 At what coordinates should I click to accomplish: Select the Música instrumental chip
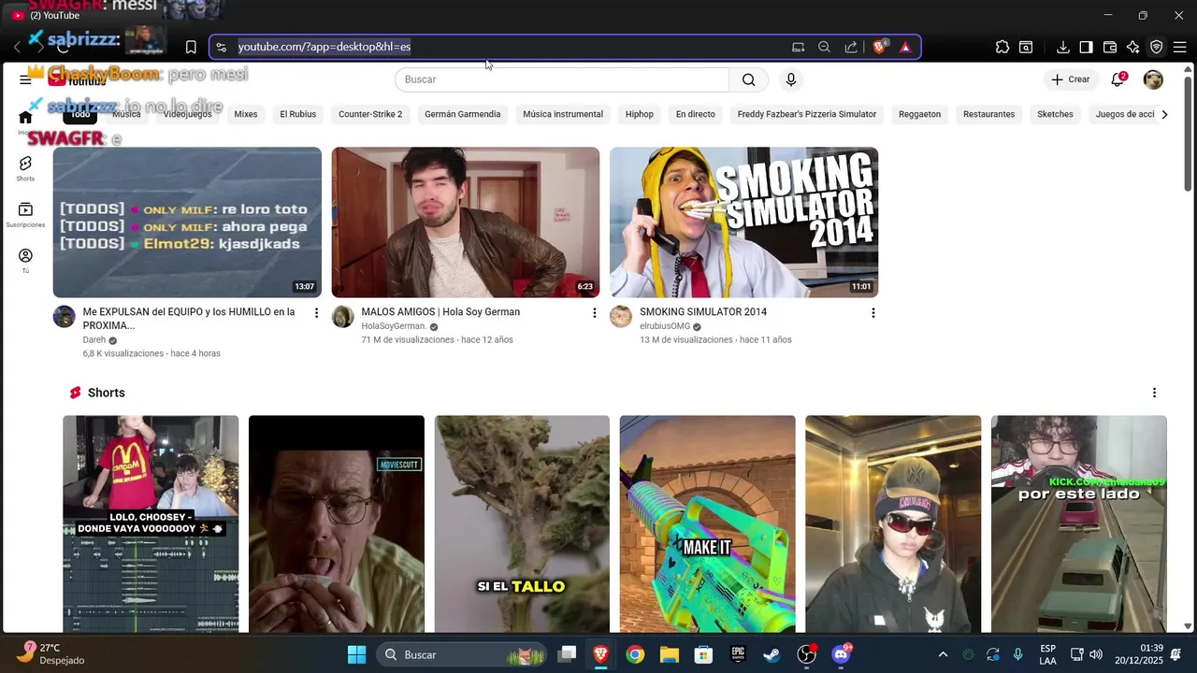coord(563,114)
